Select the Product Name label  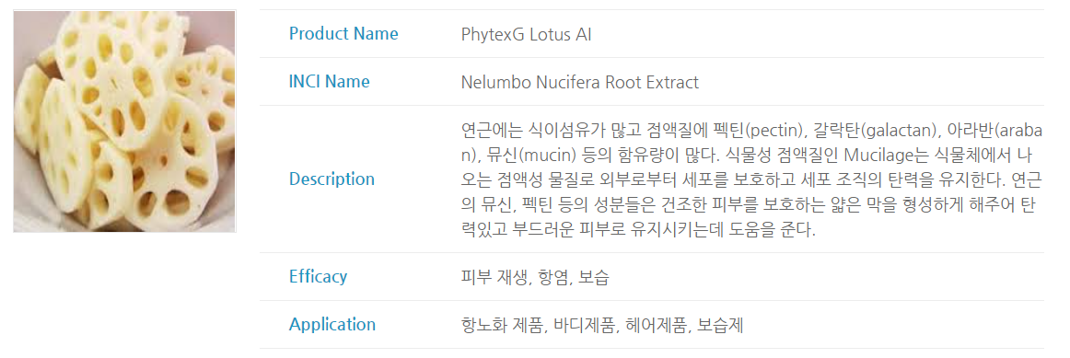point(343,33)
